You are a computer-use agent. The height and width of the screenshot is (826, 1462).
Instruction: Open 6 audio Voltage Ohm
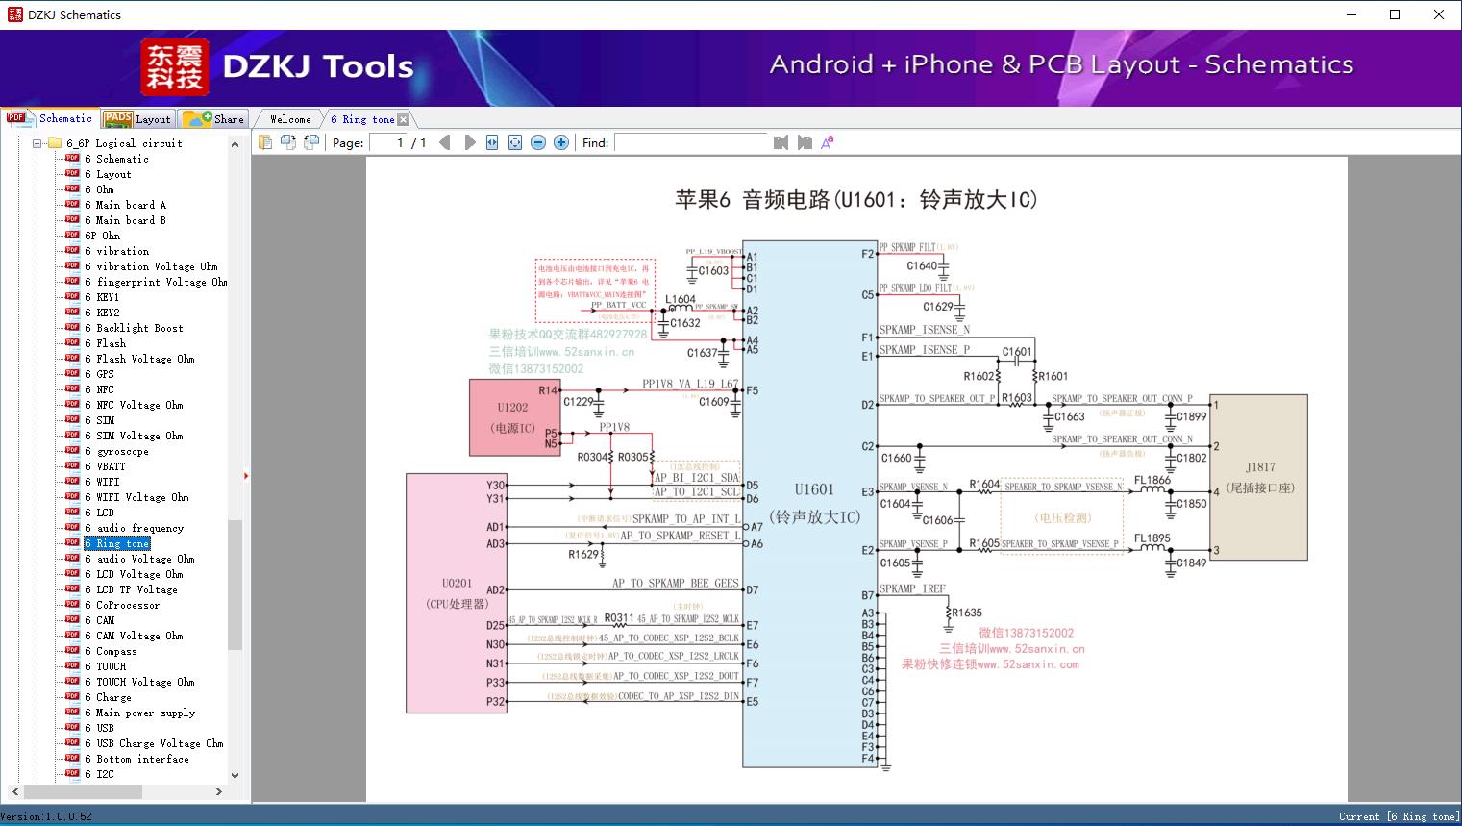139,559
